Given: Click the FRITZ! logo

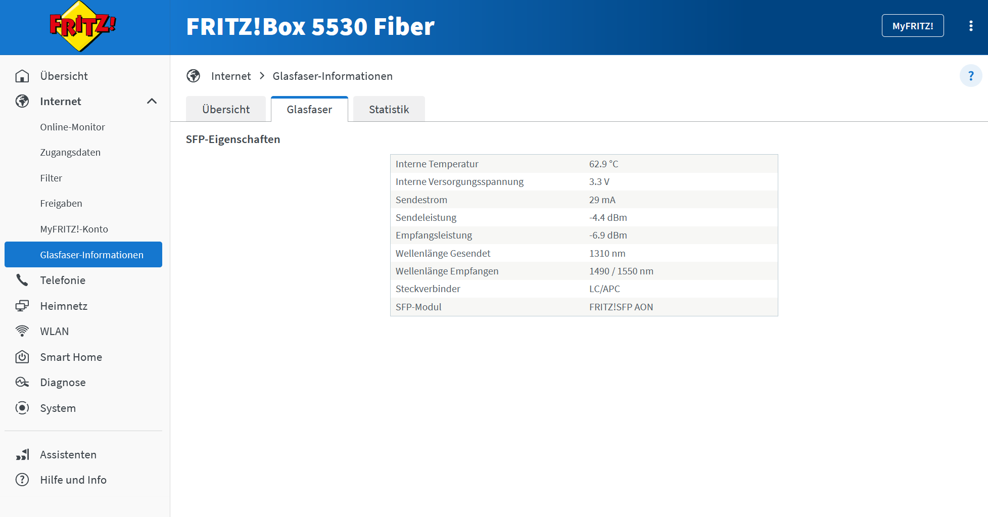Looking at the screenshot, I should tap(83, 26).
